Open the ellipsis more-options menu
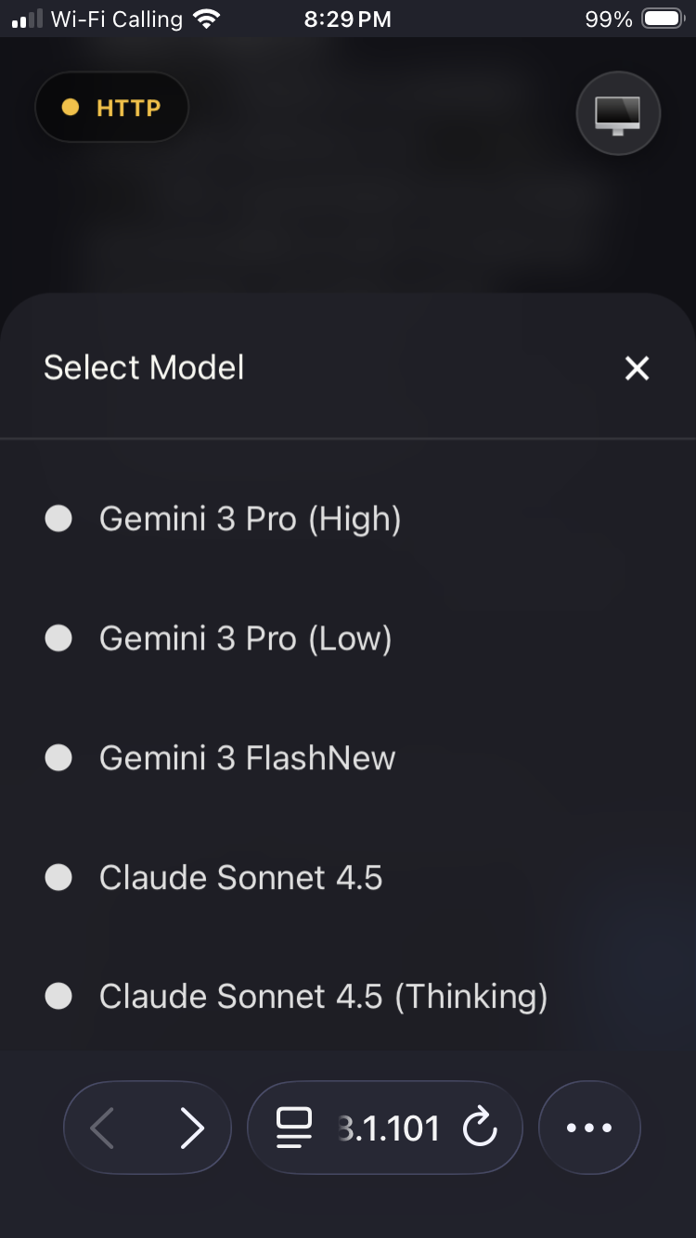The height and width of the screenshot is (1238, 696). 589,1127
